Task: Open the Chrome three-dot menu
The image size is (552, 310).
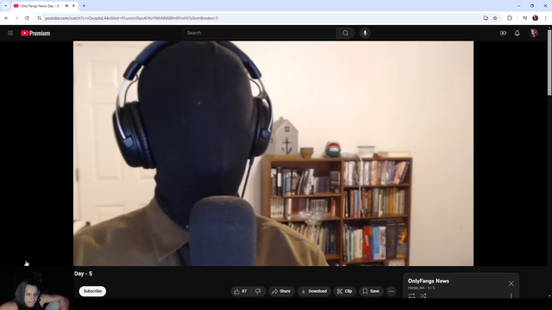Action: (x=546, y=18)
